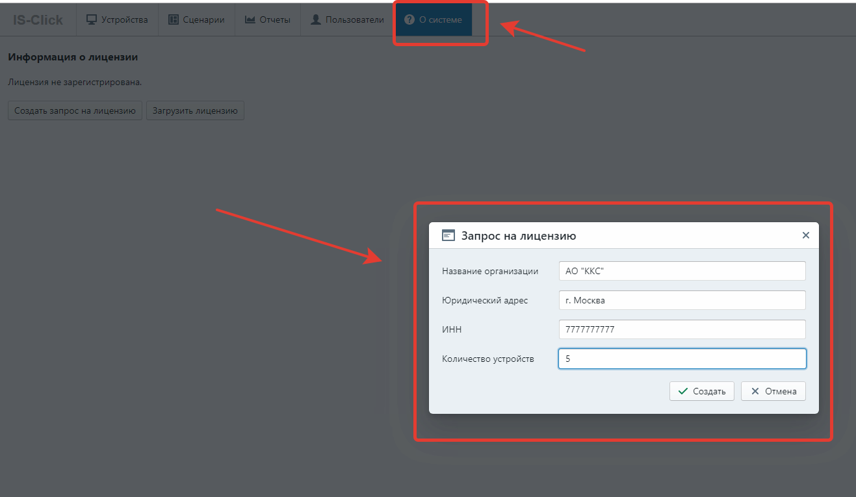This screenshot has height=497, width=856.
Task: Click the monitor icon next to Устройства
Action: (x=92, y=19)
